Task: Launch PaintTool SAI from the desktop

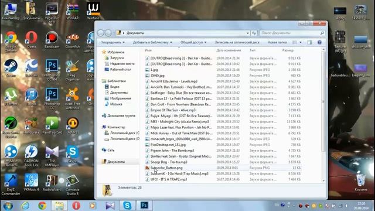Action: tap(52, 125)
